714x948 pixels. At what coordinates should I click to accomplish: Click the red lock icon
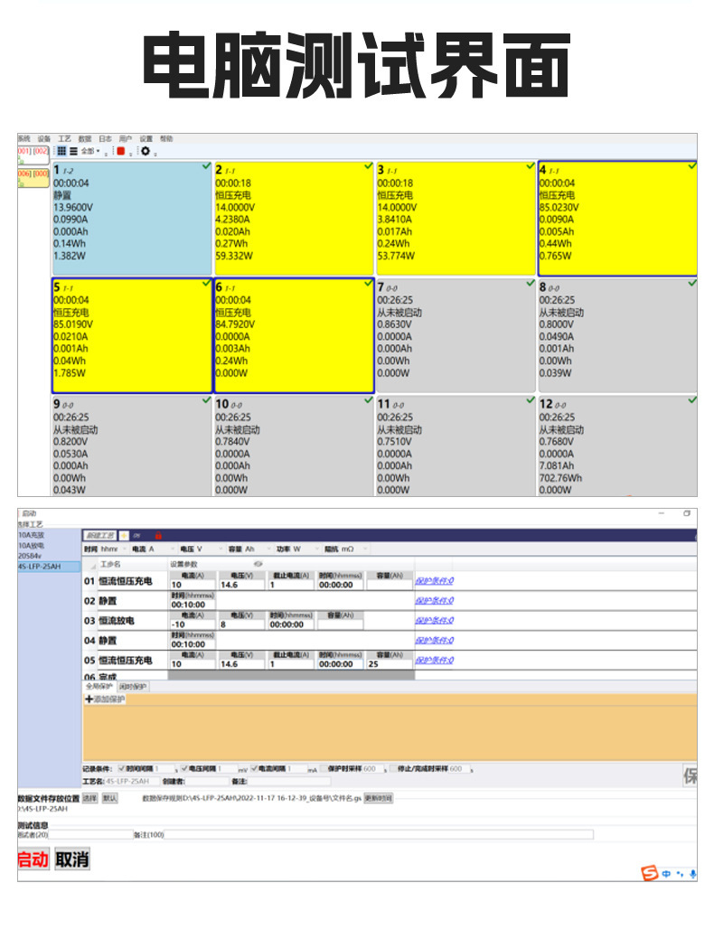pos(158,536)
